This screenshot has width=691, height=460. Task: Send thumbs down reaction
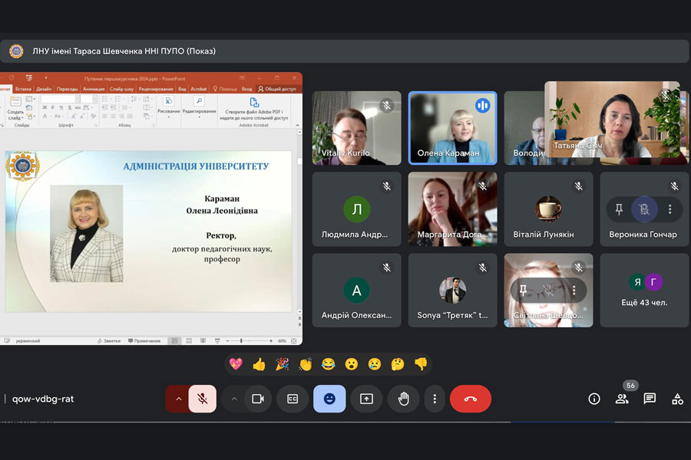pos(421,364)
